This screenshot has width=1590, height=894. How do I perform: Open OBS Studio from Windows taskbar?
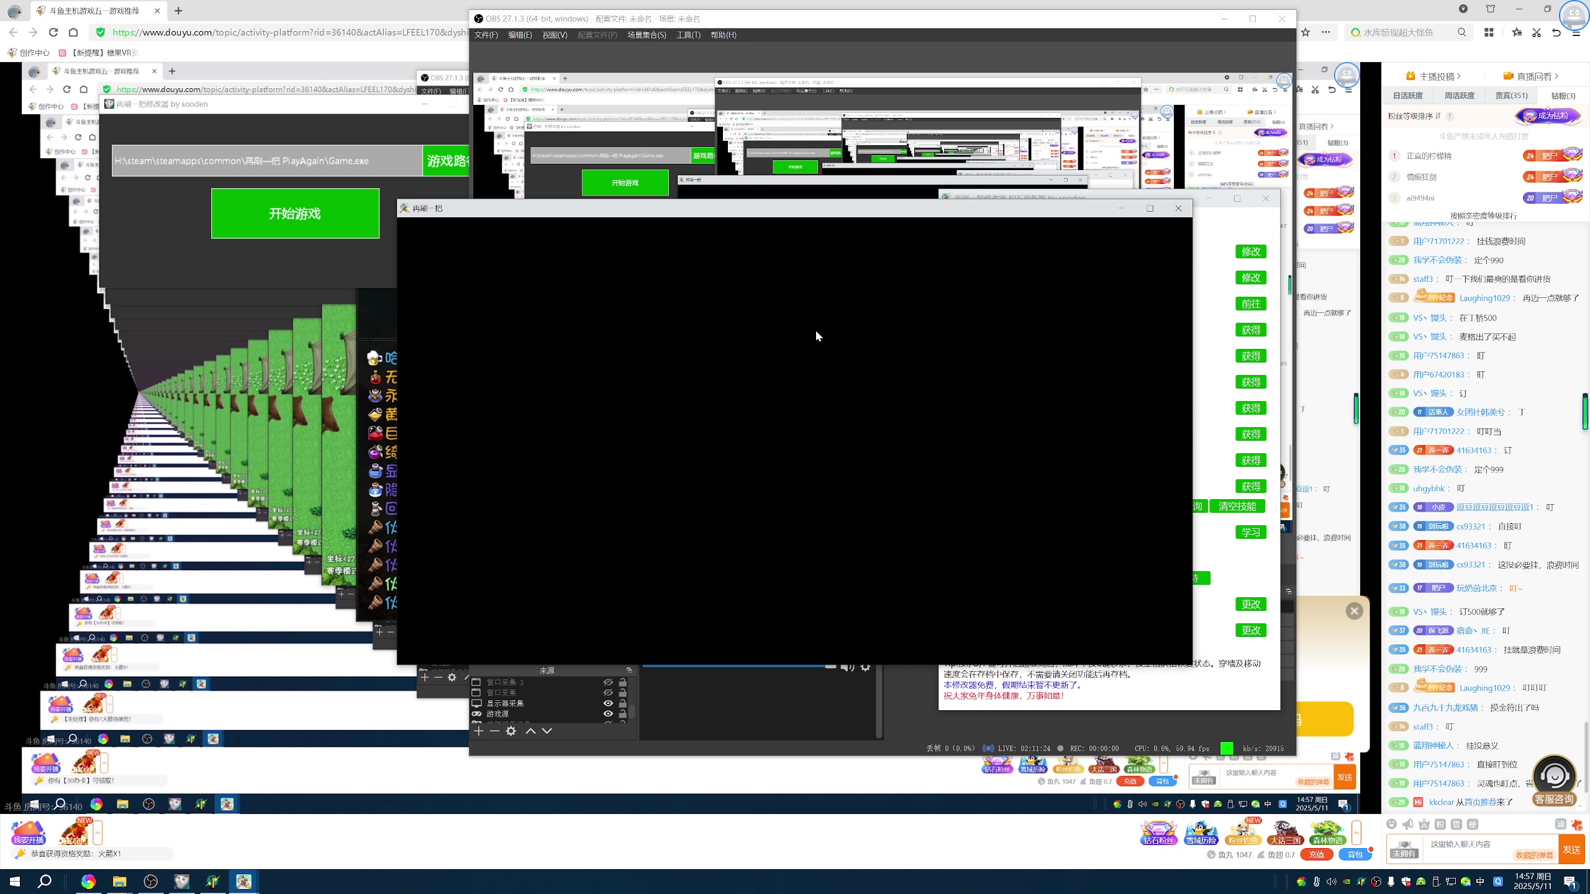[x=150, y=881]
